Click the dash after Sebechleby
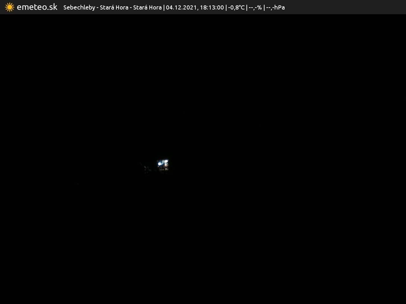The height and width of the screenshot is (304, 406). coord(97,7)
